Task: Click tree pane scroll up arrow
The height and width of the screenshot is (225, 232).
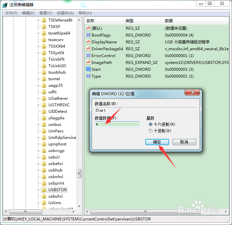Action: click(x=79, y=20)
